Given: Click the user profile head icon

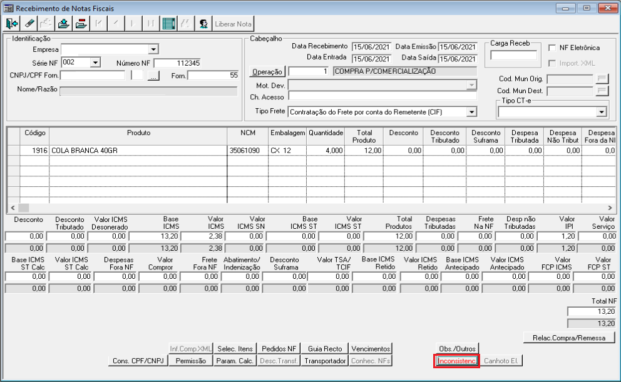Looking at the screenshot, I should (x=203, y=24).
